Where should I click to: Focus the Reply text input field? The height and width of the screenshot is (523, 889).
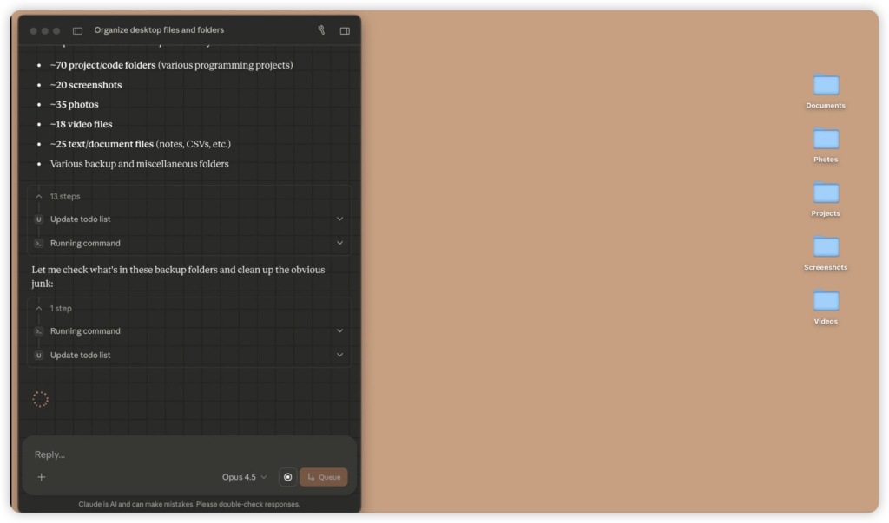pos(174,454)
